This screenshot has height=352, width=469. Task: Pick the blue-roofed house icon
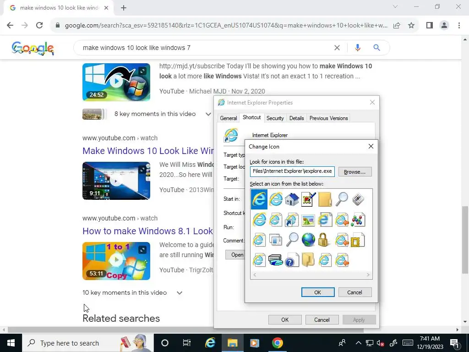(292, 199)
